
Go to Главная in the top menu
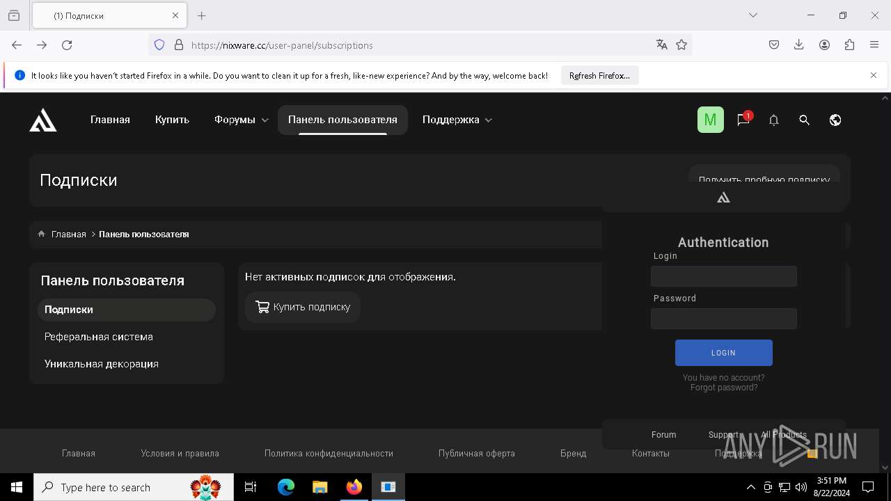pyautogui.click(x=110, y=120)
